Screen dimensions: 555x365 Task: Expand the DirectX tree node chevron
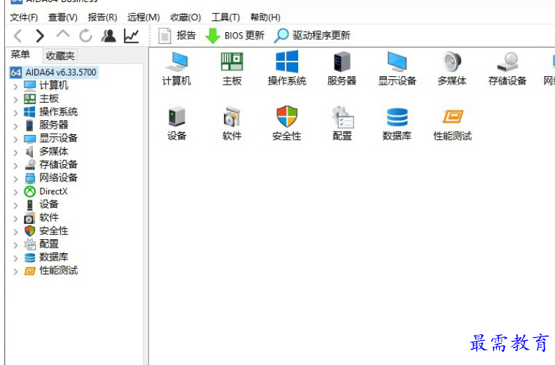15,192
